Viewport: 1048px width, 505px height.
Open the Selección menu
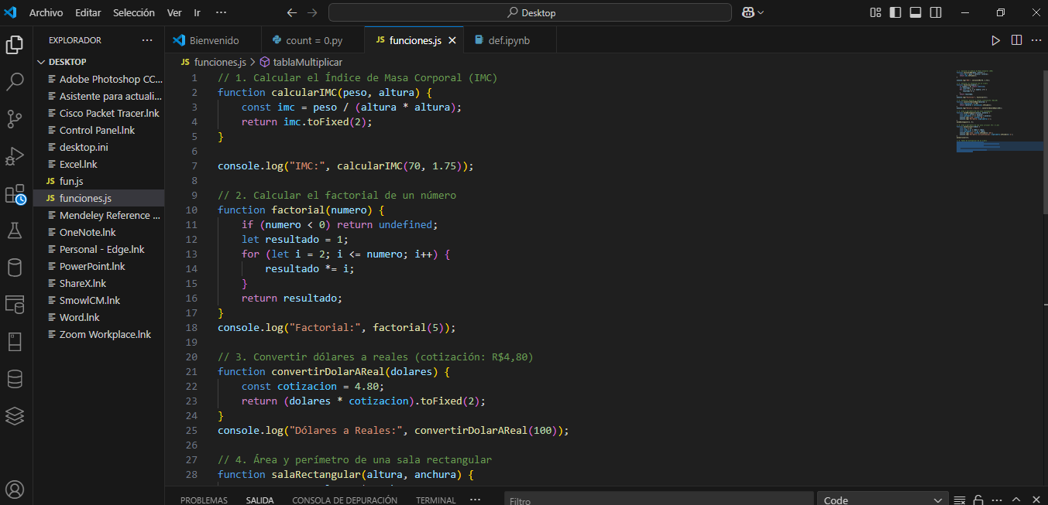click(x=133, y=12)
